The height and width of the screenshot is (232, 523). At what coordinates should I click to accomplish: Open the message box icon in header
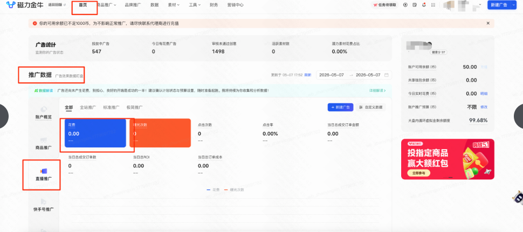(x=415, y=5)
